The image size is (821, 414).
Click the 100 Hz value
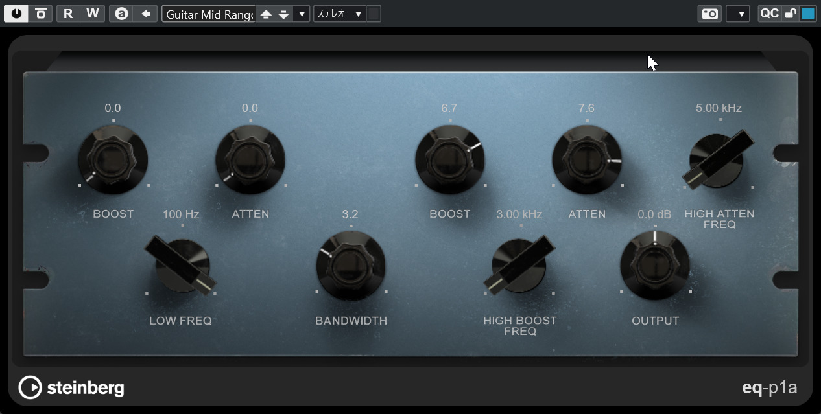click(181, 214)
